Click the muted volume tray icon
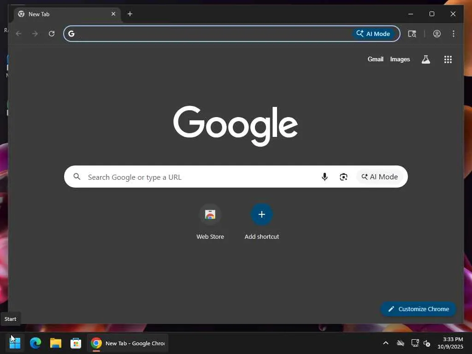This screenshot has height=354, width=472. [427, 343]
